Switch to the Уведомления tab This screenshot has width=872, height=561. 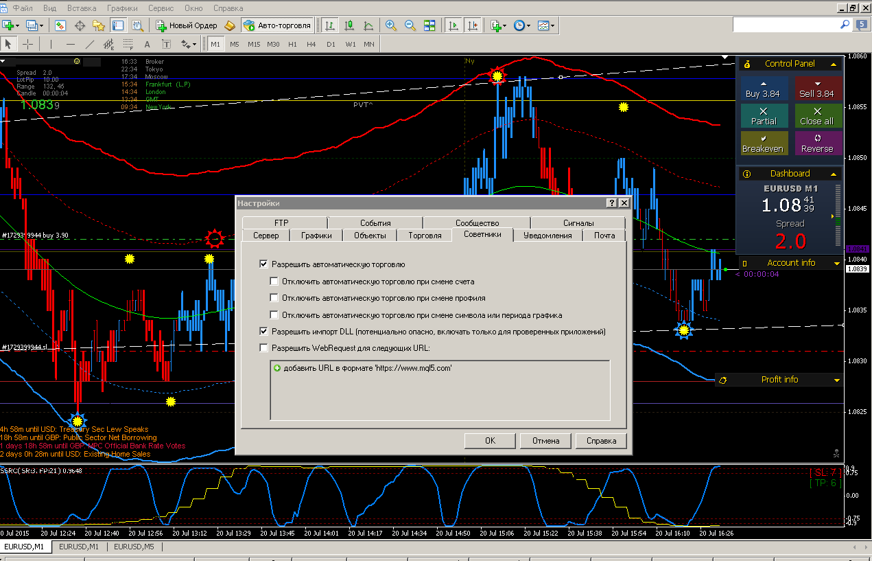(547, 235)
